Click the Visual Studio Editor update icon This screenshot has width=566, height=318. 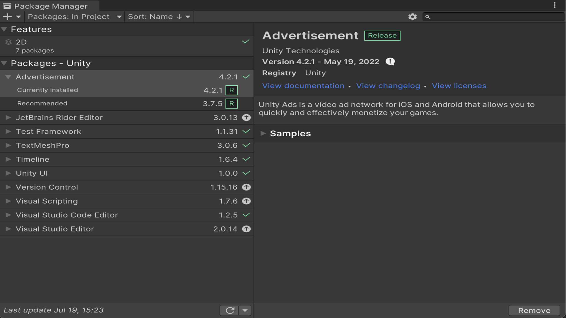point(246,229)
